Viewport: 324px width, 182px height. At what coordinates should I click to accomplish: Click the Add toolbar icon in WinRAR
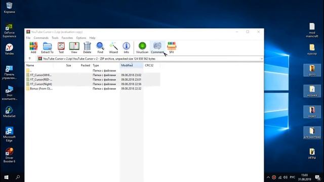[x=33, y=48]
